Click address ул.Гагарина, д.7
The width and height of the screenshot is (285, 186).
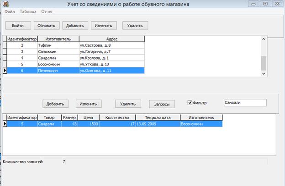[112, 51]
